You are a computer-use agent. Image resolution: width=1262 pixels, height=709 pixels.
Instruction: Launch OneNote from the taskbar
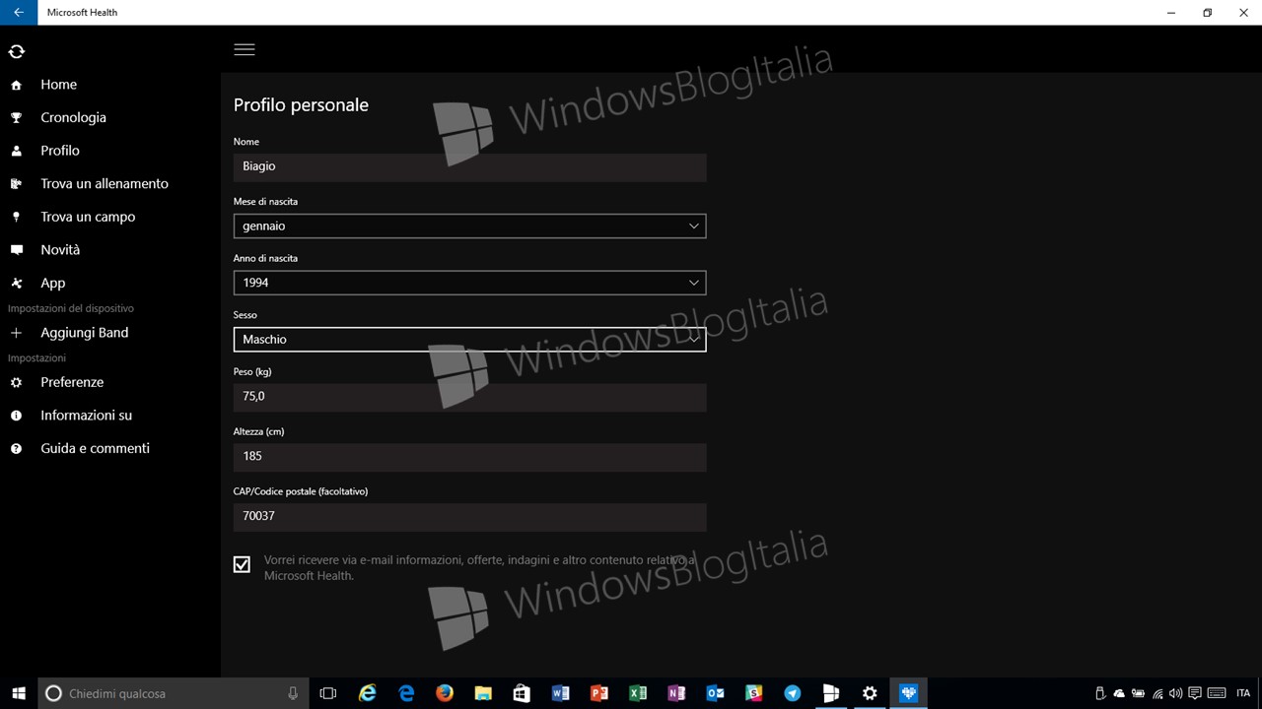[x=676, y=693]
